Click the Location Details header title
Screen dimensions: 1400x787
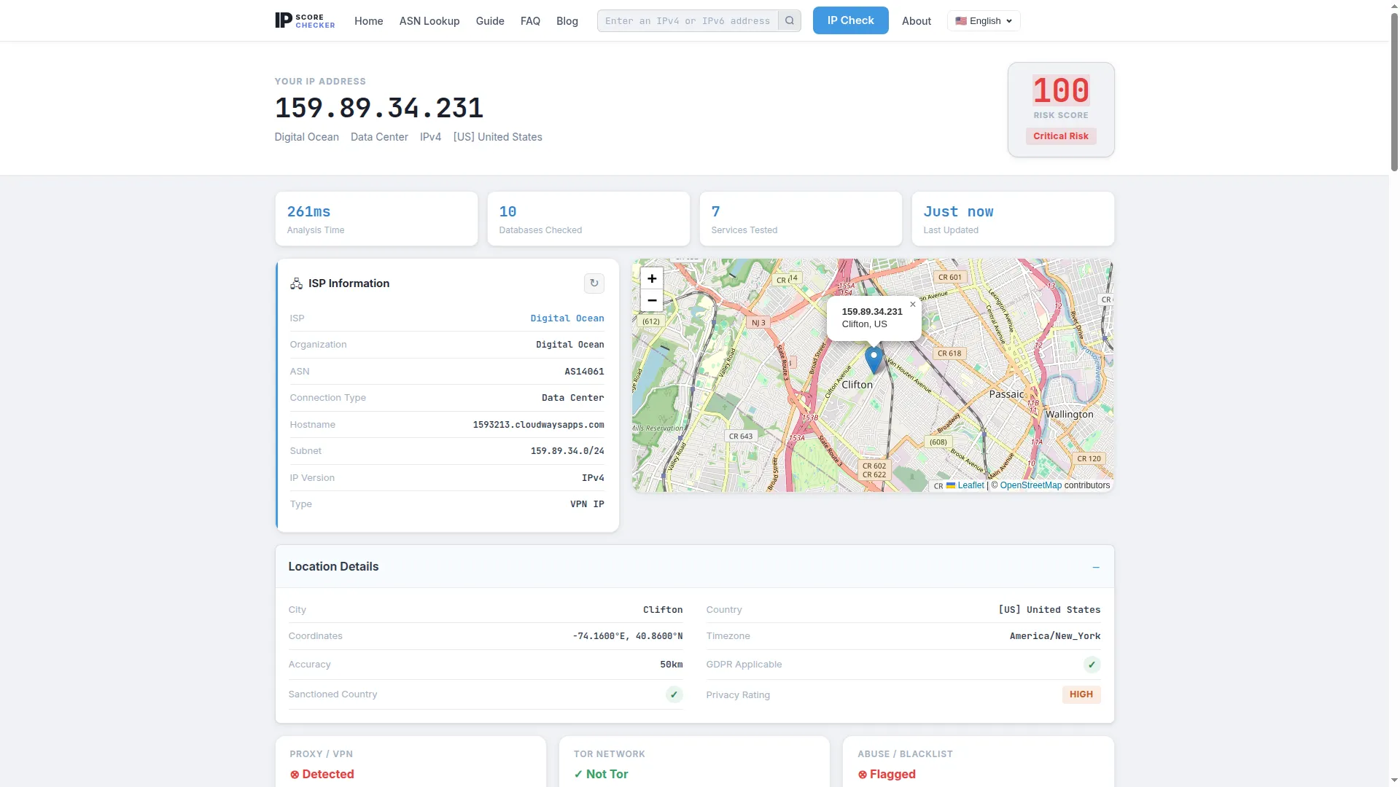(x=333, y=567)
